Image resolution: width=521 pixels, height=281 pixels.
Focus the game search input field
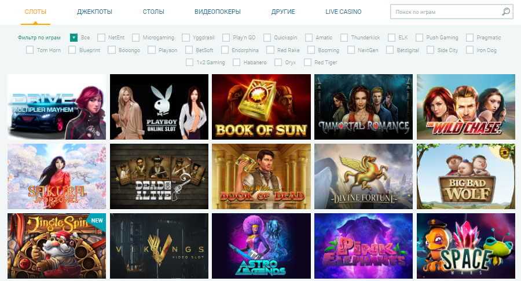[x=446, y=12]
